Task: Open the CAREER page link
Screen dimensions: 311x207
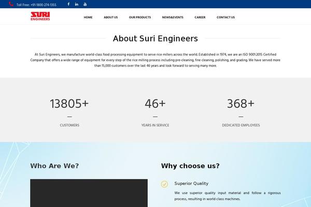Action: pyautogui.click(x=200, y=18)
